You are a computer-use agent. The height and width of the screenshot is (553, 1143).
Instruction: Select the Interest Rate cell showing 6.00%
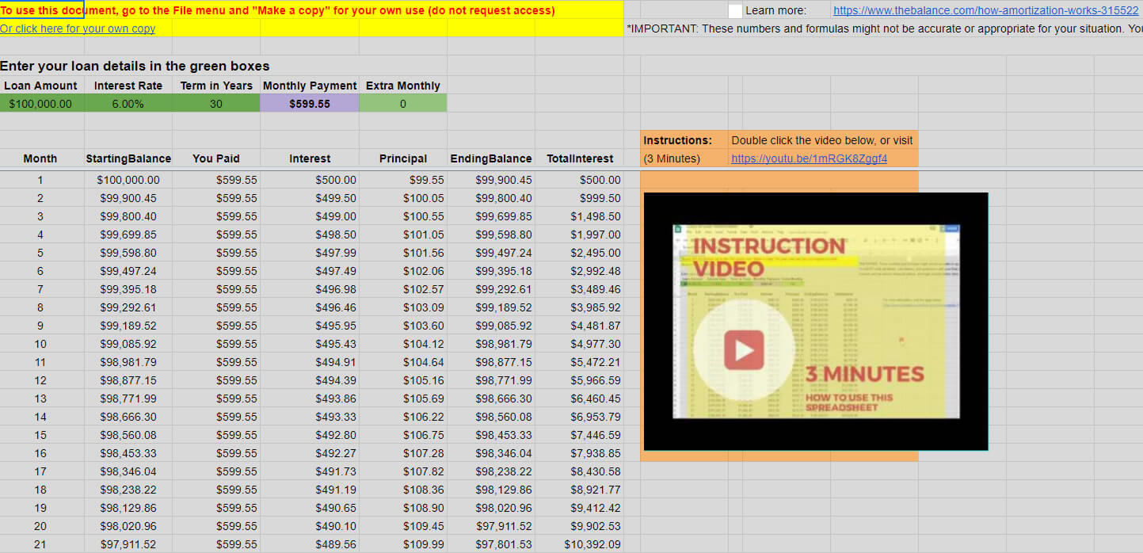(x=128, y=103)
